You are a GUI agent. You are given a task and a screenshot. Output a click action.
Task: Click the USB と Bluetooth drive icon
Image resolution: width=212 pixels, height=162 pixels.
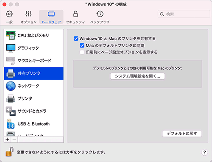[11, 124]
